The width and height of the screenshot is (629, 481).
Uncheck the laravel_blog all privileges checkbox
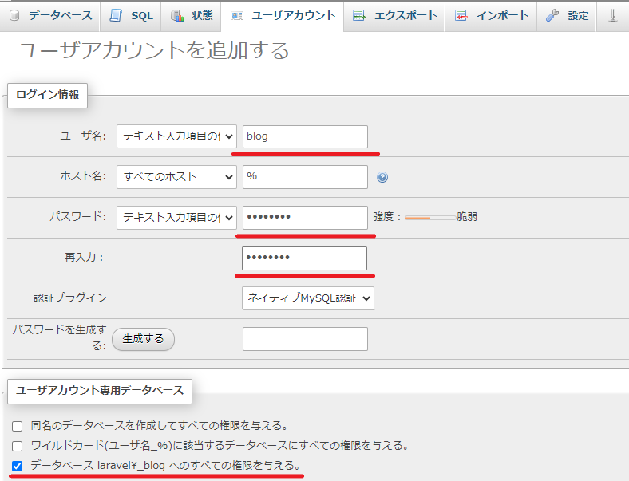coord(17,466)
